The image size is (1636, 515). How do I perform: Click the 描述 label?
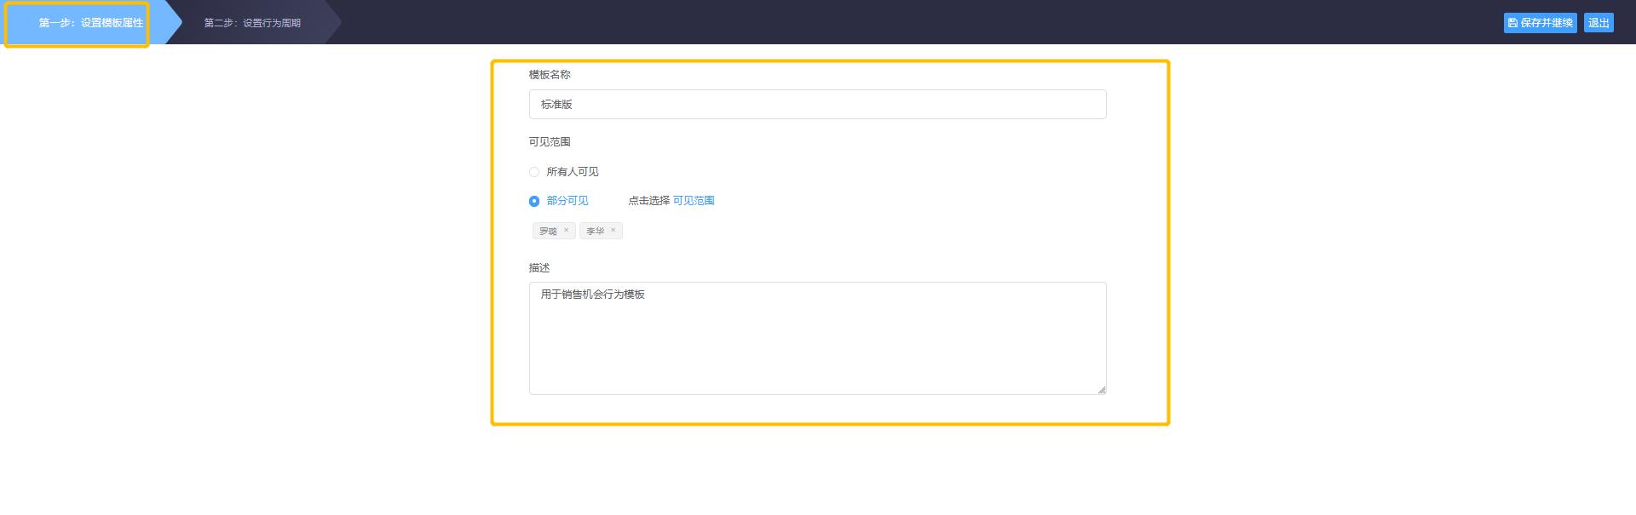pyautogui.click(x=539, y=268)
